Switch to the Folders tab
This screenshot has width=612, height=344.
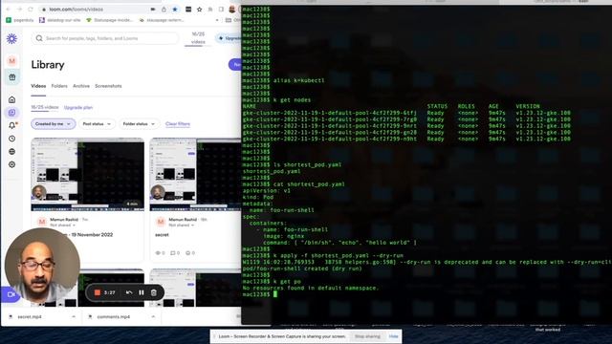[x=59, y=86]
